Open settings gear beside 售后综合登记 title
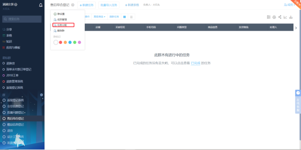301x150 pixels. [x=73, y=5]
